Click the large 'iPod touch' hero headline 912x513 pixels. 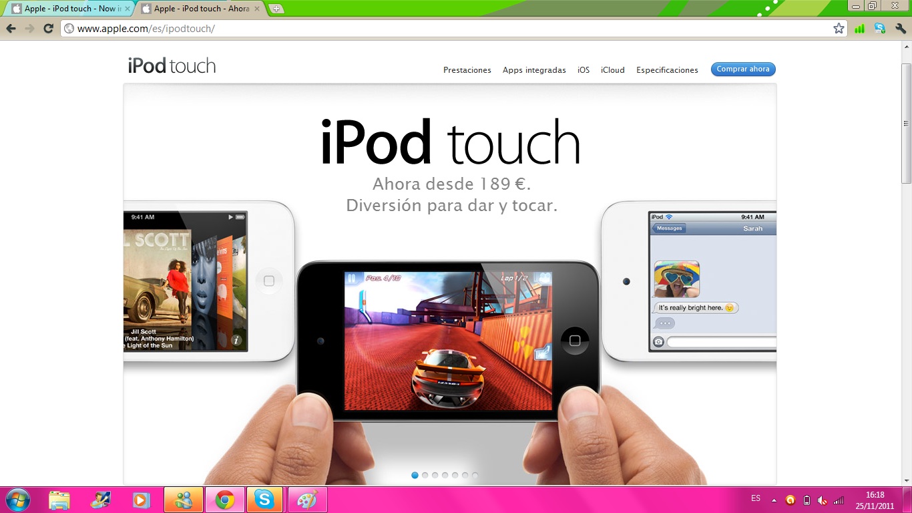[450, 142]
